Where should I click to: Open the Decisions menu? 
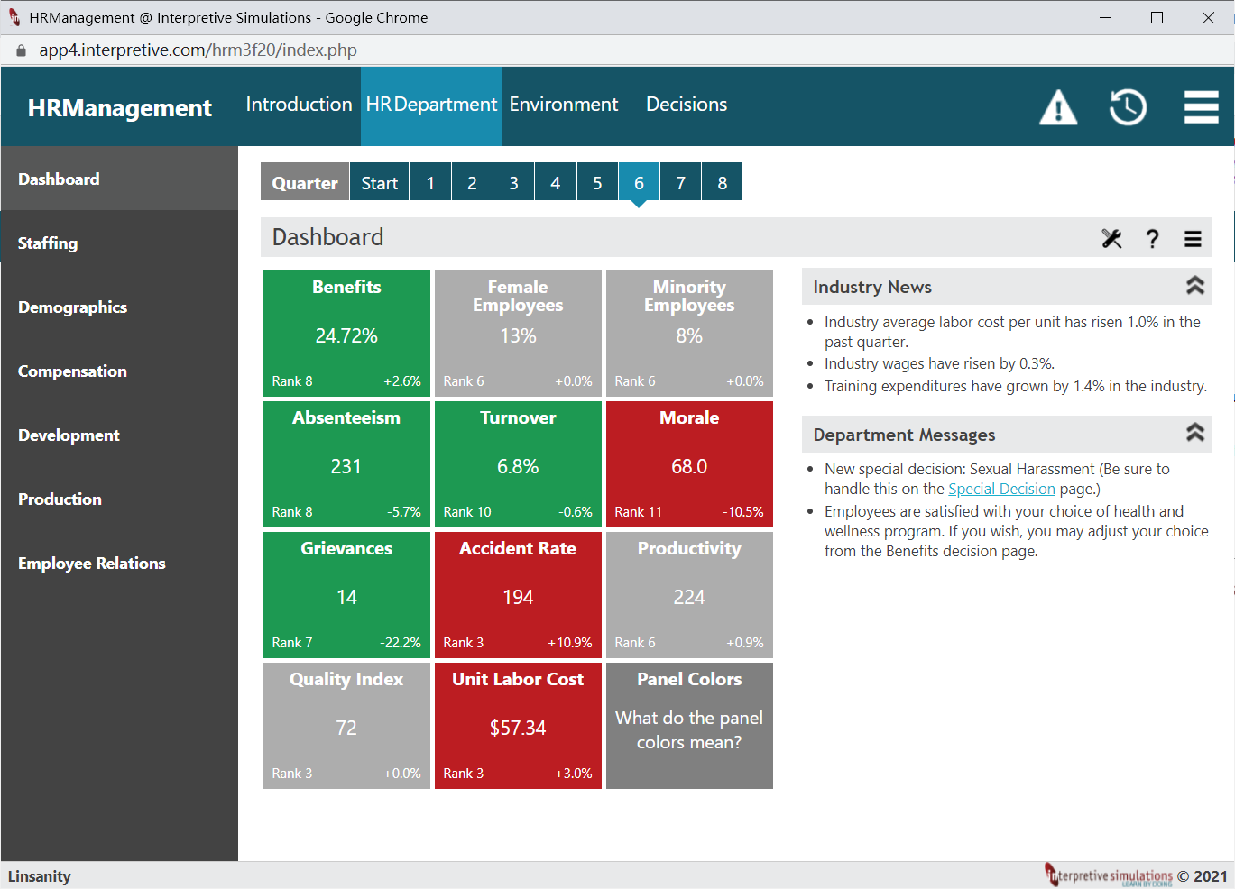pos(687,105)
